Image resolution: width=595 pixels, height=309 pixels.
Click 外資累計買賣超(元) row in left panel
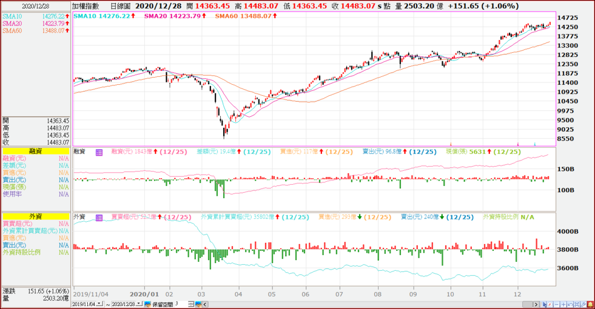35,231
